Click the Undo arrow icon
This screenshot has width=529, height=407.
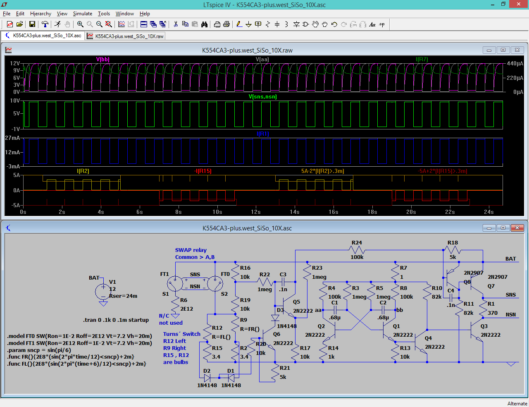(x=334, y=24)
